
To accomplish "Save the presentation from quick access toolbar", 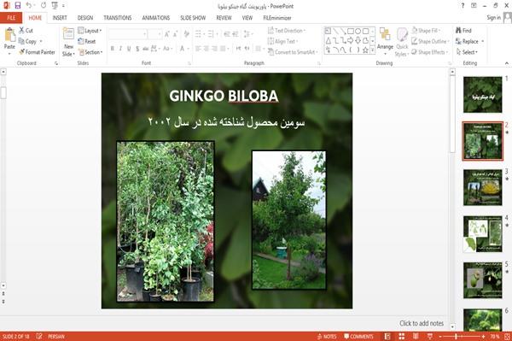I will pos(18,6).
